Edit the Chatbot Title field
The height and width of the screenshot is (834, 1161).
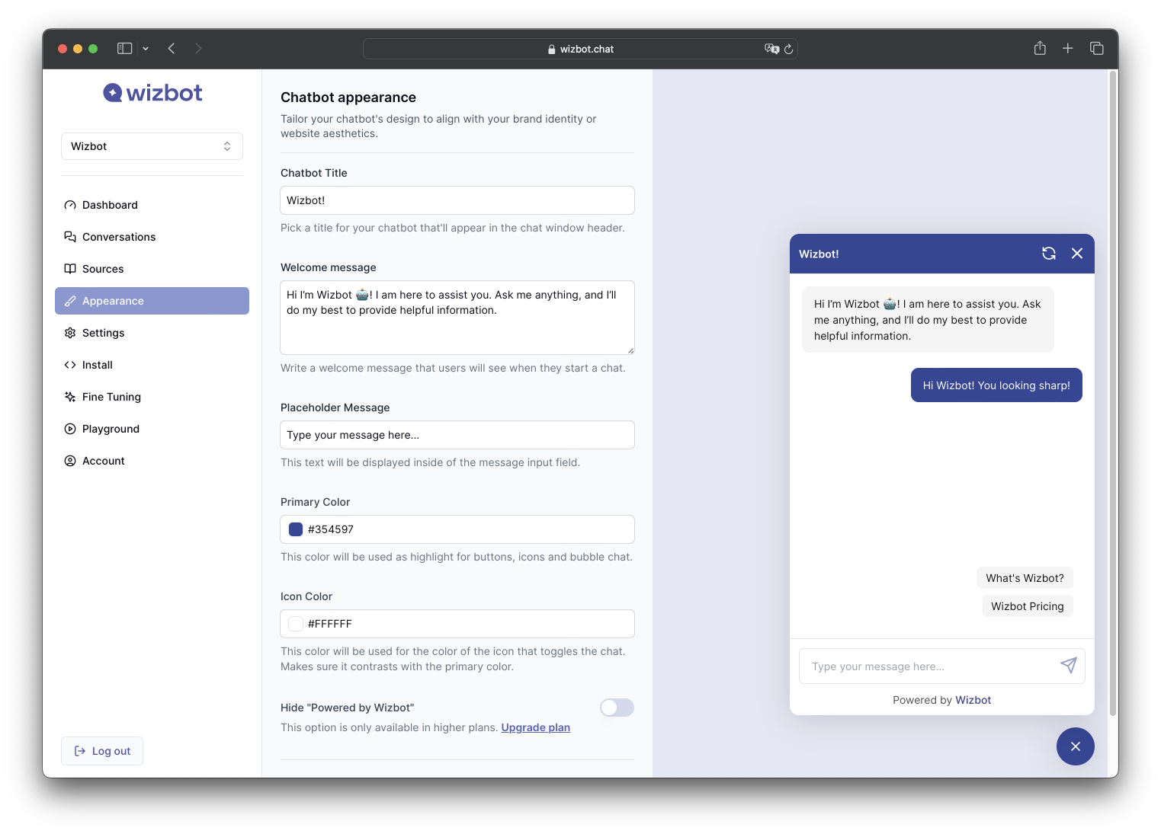click(457, 200)
